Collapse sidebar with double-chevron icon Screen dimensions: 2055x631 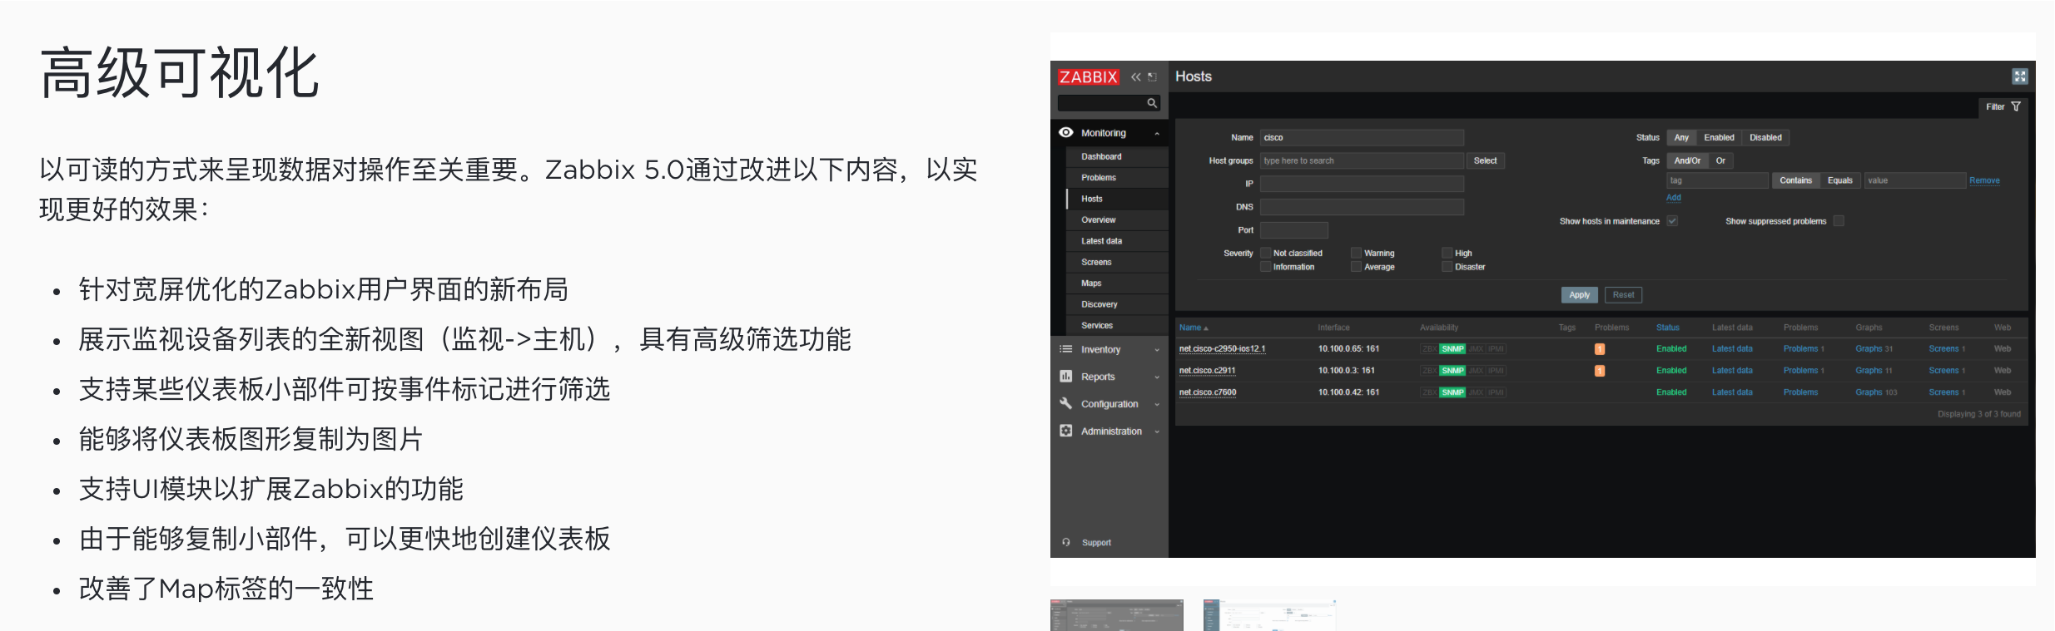[1135, 77]
